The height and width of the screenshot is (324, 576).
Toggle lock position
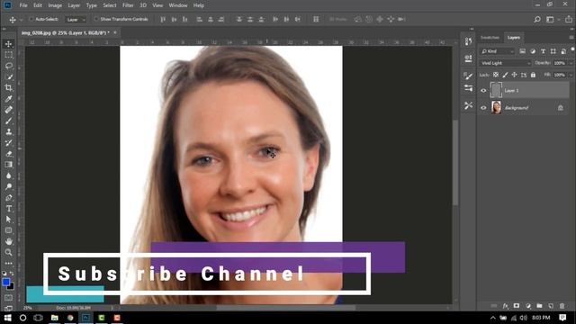[514, 75]
